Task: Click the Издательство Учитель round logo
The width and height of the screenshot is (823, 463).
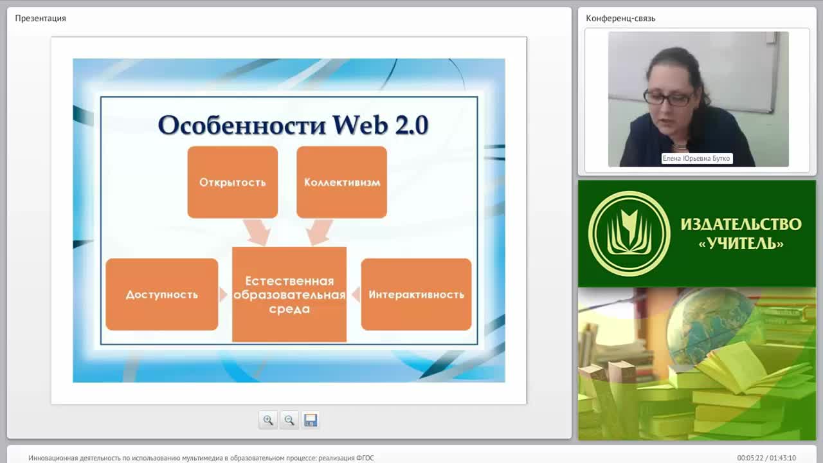Action: click(629, 233)
